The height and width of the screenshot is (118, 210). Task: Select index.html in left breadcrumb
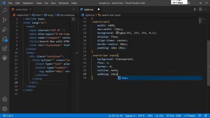coord(23,15)
